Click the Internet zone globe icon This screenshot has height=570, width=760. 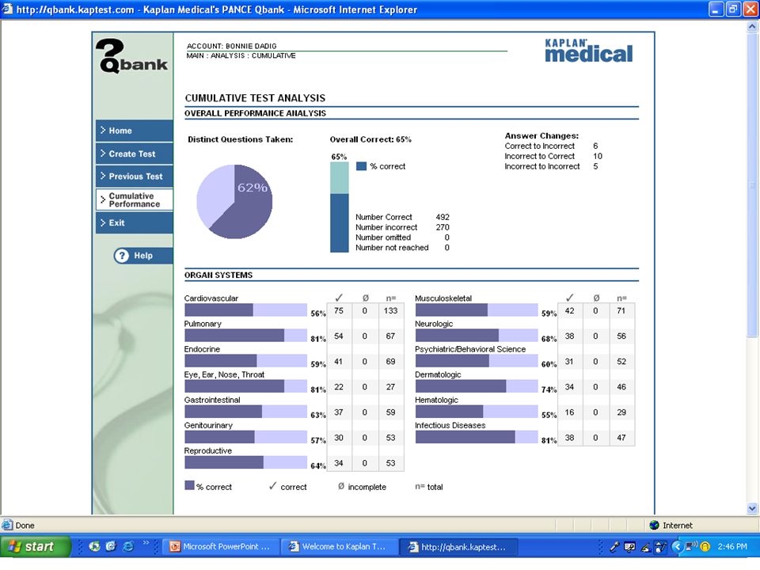pos(655,525)
